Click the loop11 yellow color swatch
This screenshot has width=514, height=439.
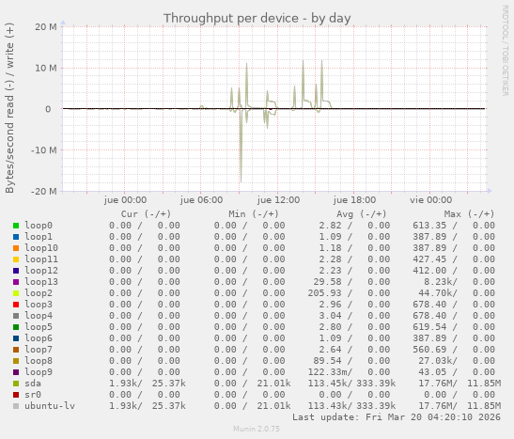click(x=16, y=259)
